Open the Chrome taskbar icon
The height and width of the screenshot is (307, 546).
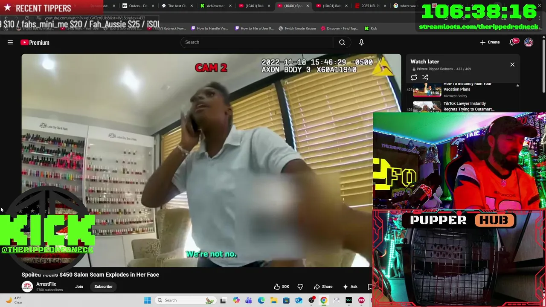point(324,300)
